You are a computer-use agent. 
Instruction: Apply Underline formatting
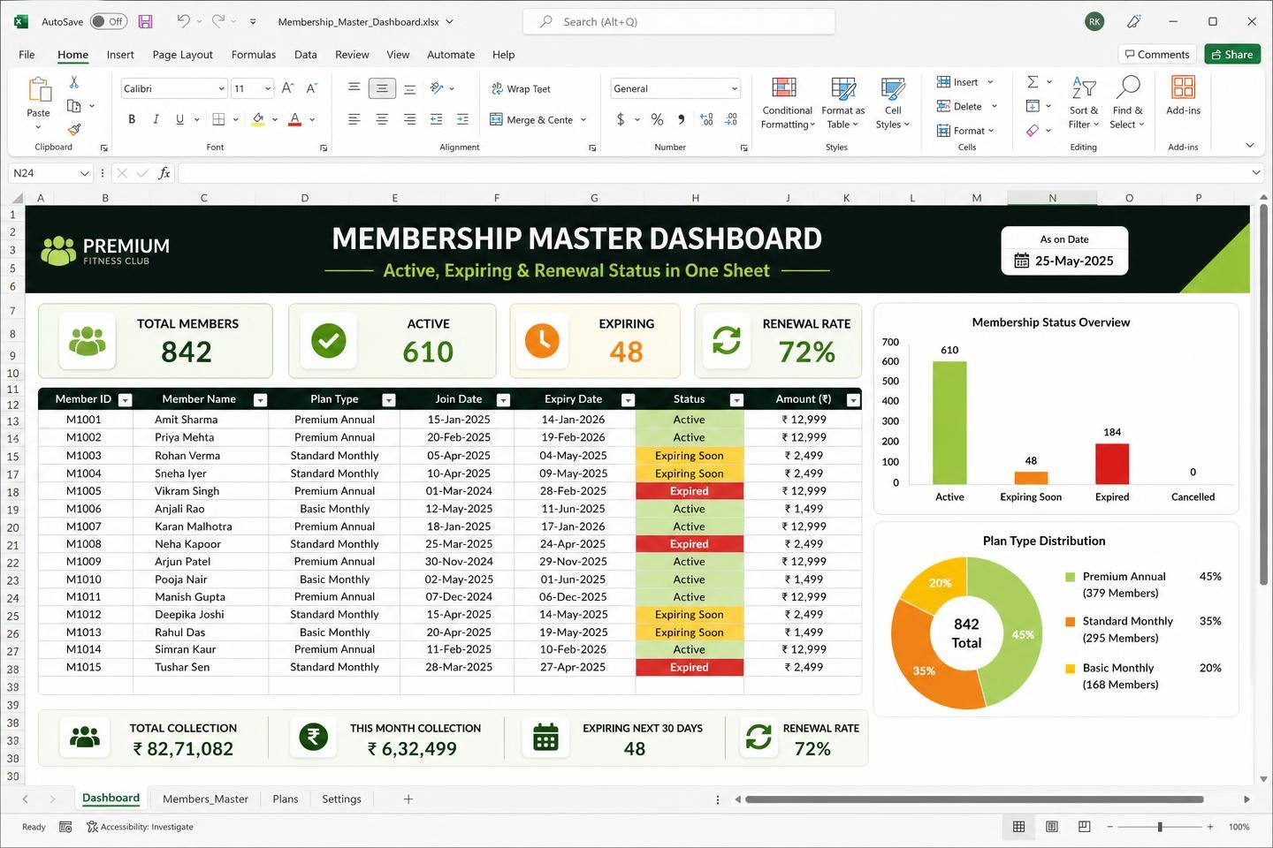tap(179, 119)
